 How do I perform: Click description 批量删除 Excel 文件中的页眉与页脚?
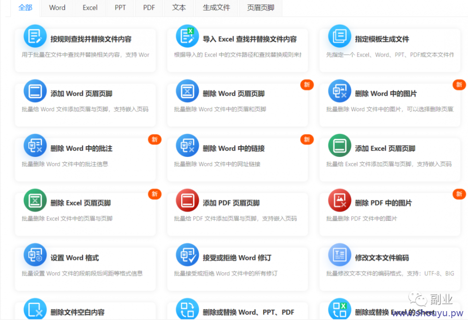tap(67, 219)
